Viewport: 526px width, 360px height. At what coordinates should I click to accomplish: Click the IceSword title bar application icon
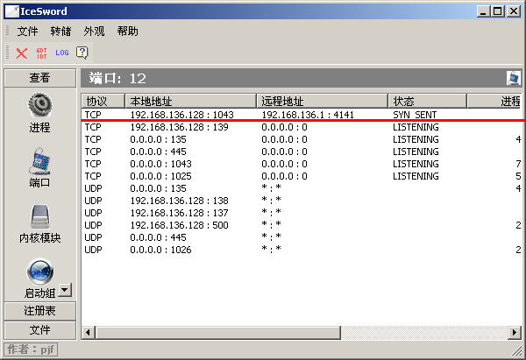click(11, 11)
